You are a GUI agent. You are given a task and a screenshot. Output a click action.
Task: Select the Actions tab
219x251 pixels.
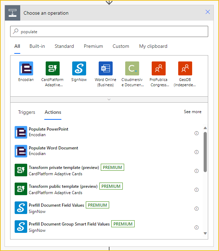point(53,112)
